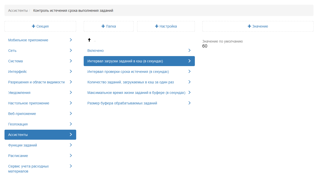
Task: Expand chevron next to Включено
Action: coord(189,51)
